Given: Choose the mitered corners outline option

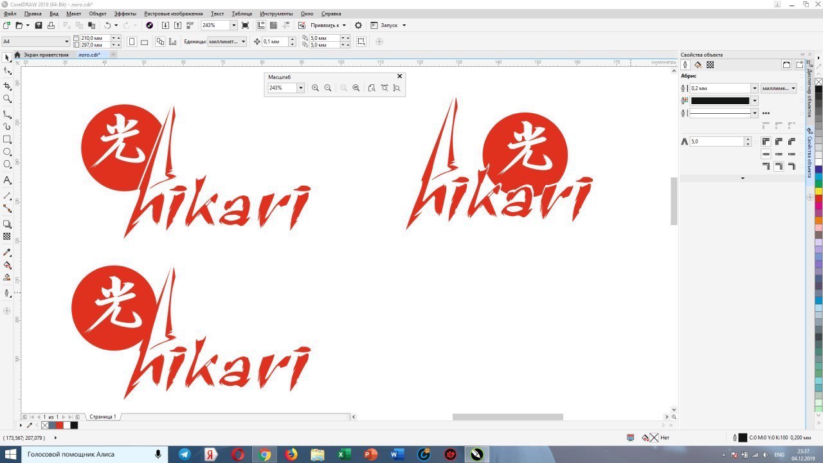Looking at the screenshot, I should (x=766, y=141).
